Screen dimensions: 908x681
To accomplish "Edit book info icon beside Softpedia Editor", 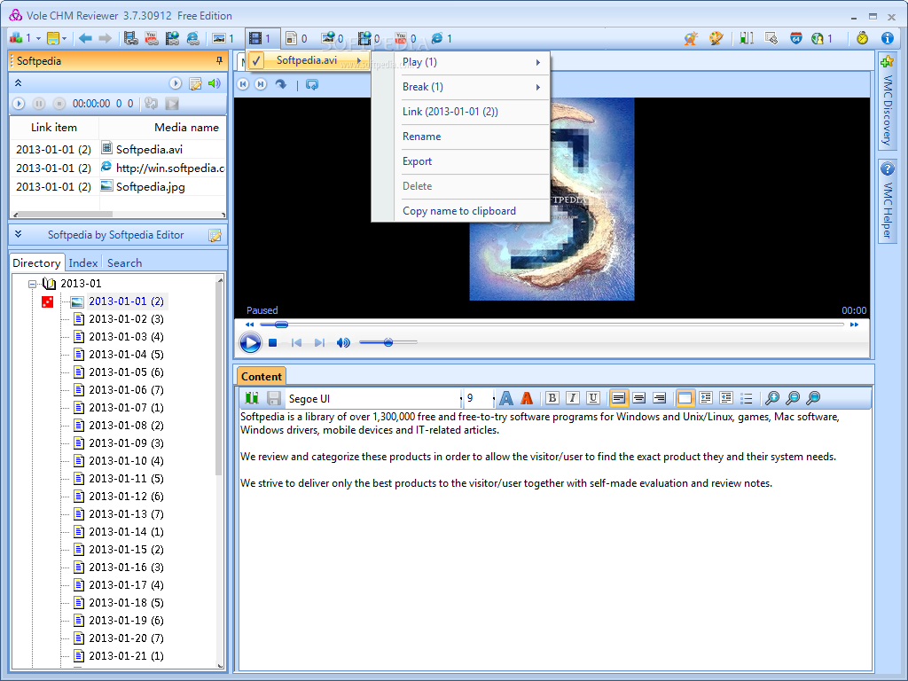I will coord(215,235).
